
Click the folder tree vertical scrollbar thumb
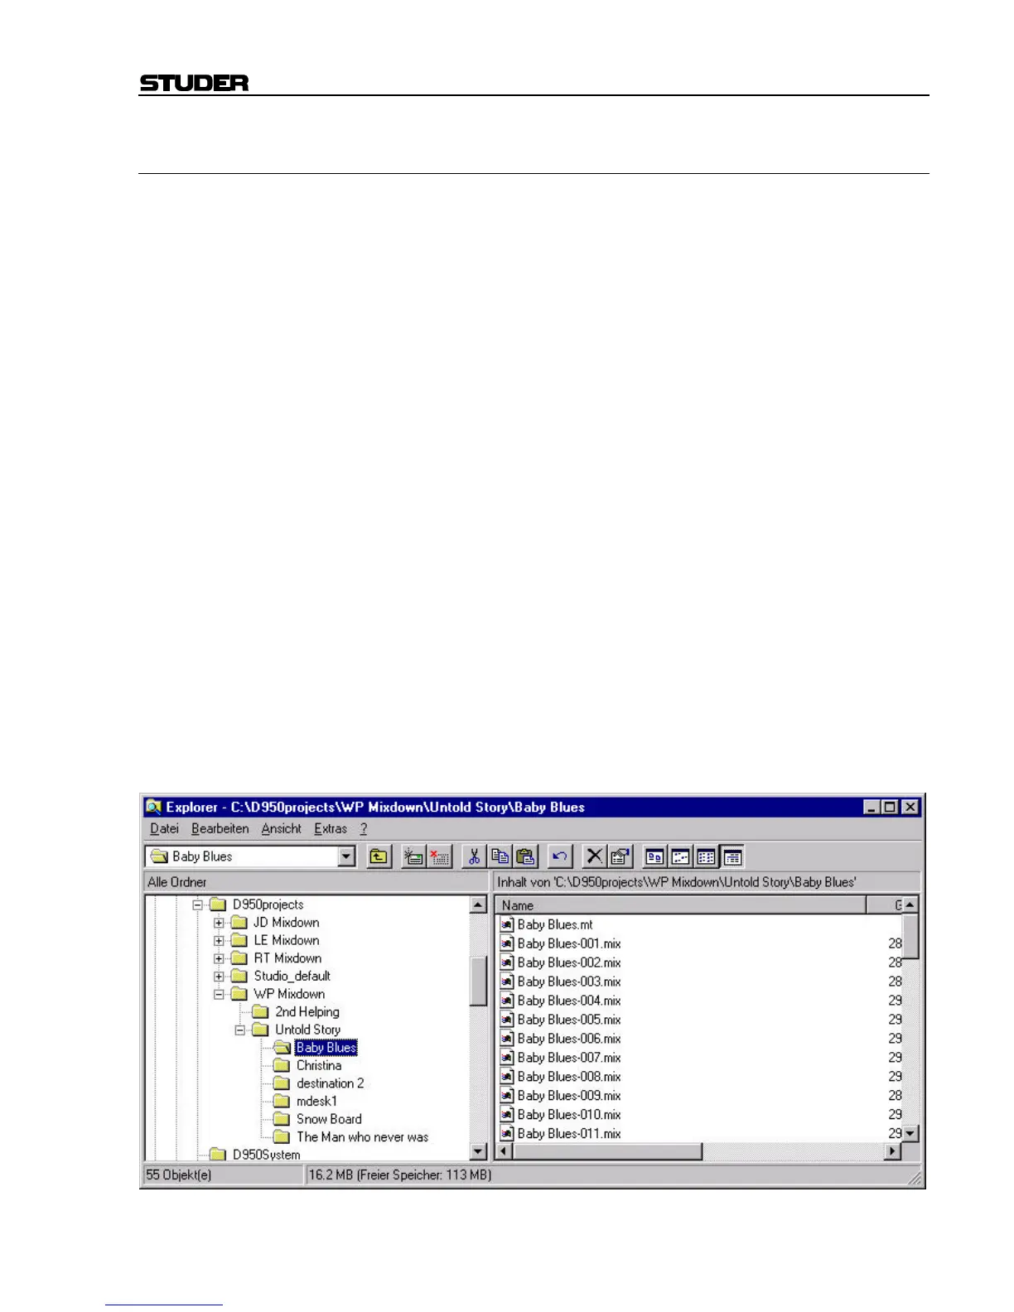(x=478, y=982)
